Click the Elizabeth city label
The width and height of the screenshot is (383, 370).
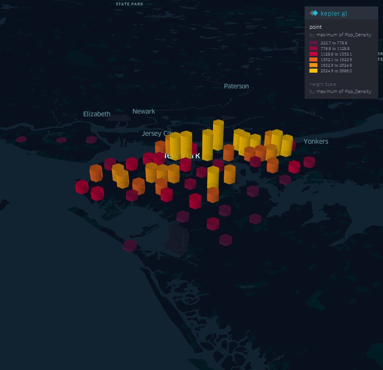97,114
